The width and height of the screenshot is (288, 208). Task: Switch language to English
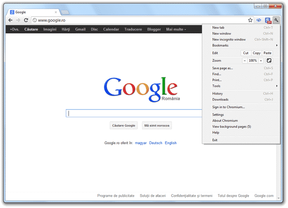171,143
